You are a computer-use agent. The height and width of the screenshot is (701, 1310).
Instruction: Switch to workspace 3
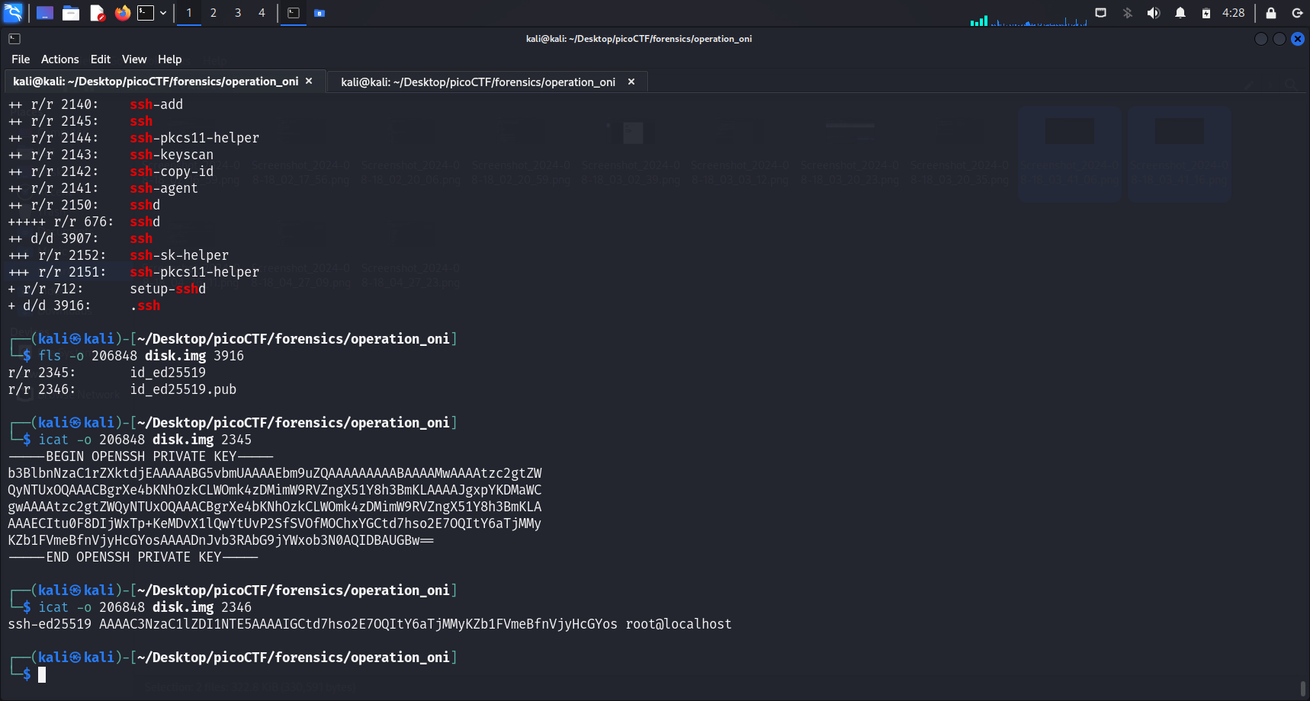pyautogui.click(x=238, y=13)
